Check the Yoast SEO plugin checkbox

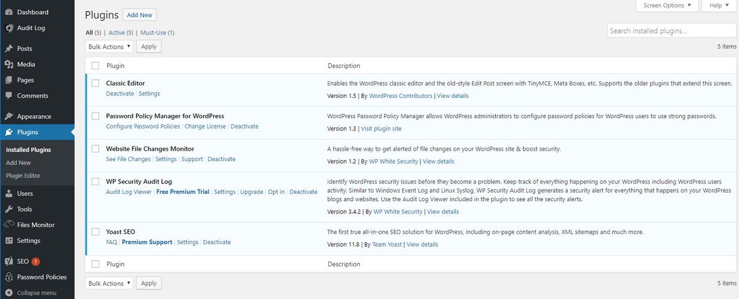pos(95,232)
